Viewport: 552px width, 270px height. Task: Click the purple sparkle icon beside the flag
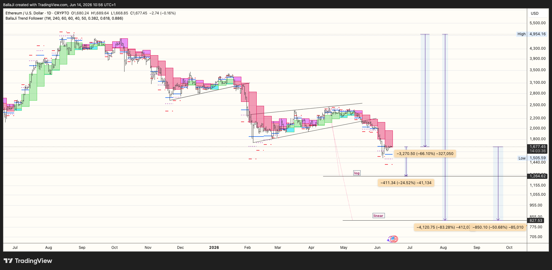(x=389, y=240)
